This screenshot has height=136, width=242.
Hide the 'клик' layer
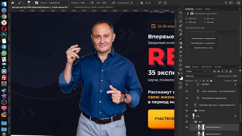(187, 116)
